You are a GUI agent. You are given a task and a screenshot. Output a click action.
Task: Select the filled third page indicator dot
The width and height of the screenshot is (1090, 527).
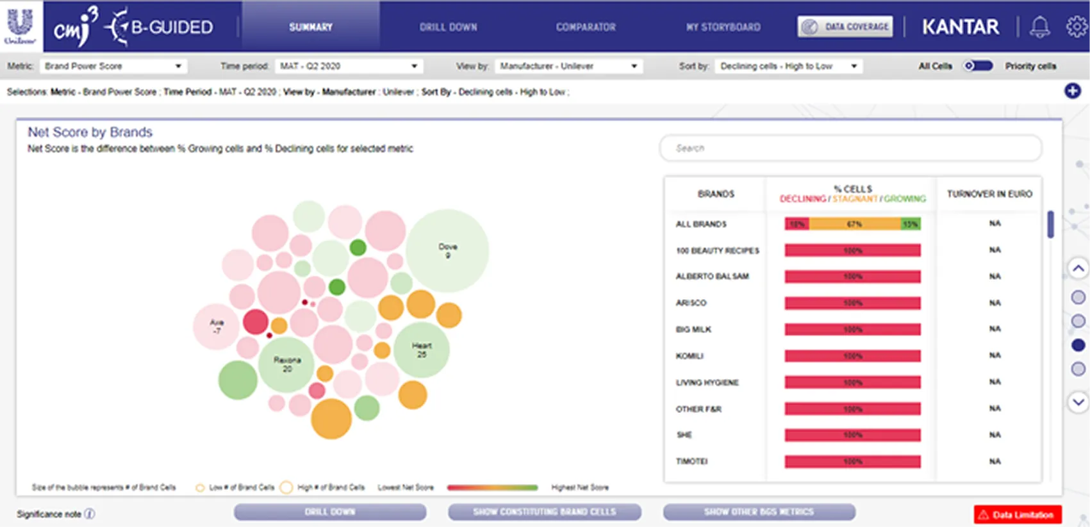[x=1078, y=345]
